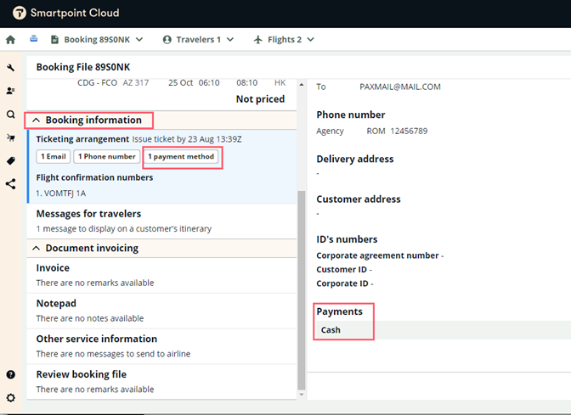Click the email PAXMAIL@MAIL.COM
Image resolution: width=571 pixels, height=415 pixels.
(400, 87)
